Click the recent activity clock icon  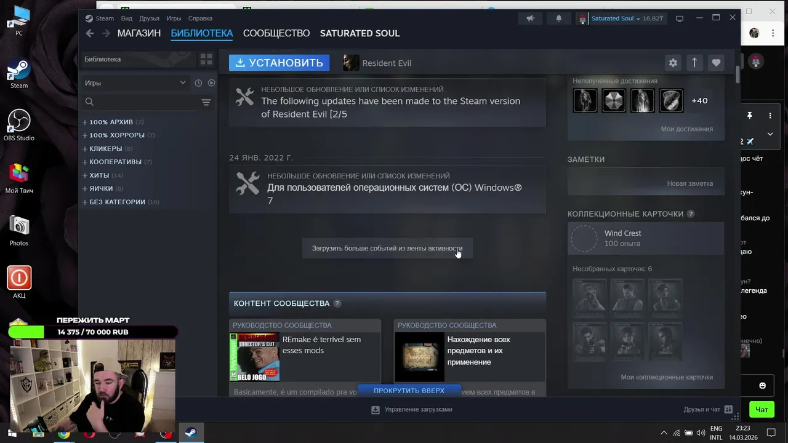[x=198, y=82]
